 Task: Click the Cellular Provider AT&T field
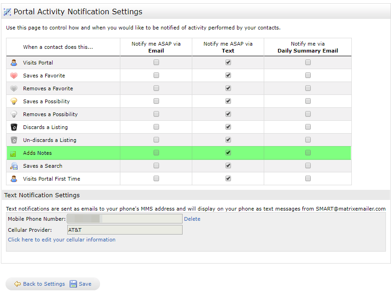(124, 229)
